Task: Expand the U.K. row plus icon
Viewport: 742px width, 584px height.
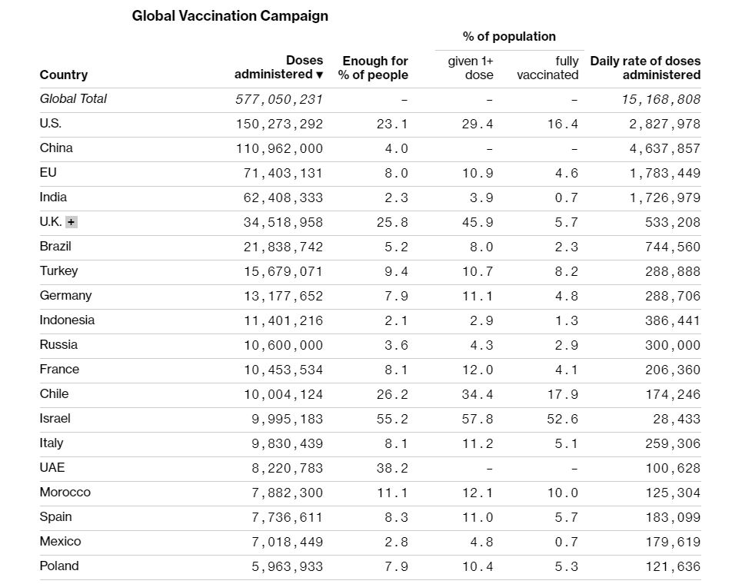Action: 71,222
